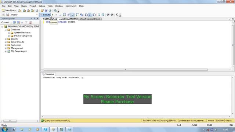Viewport: 235px width, 132px height.
Task: Open SQL editor toolbar overflow options arrow
Action: tap(120, 15)
